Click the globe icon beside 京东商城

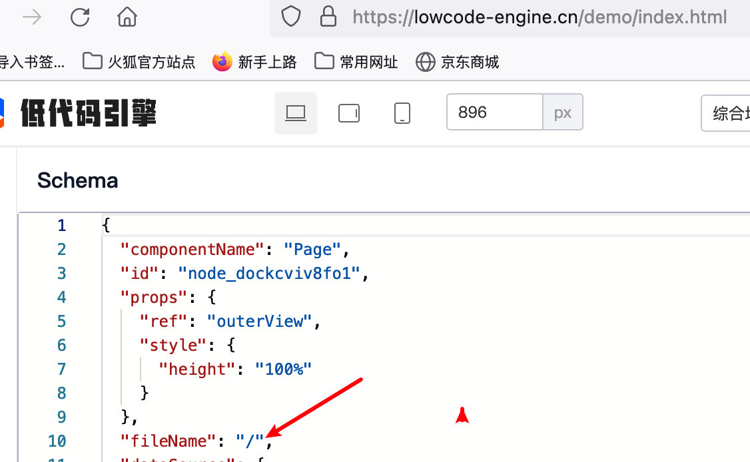click(425, 61)
